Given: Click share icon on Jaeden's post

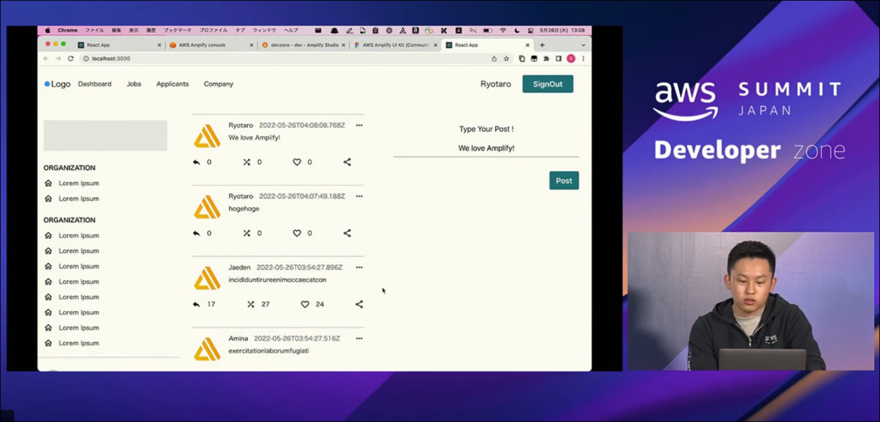Looking at the screenshot, I should coord(359,304).
